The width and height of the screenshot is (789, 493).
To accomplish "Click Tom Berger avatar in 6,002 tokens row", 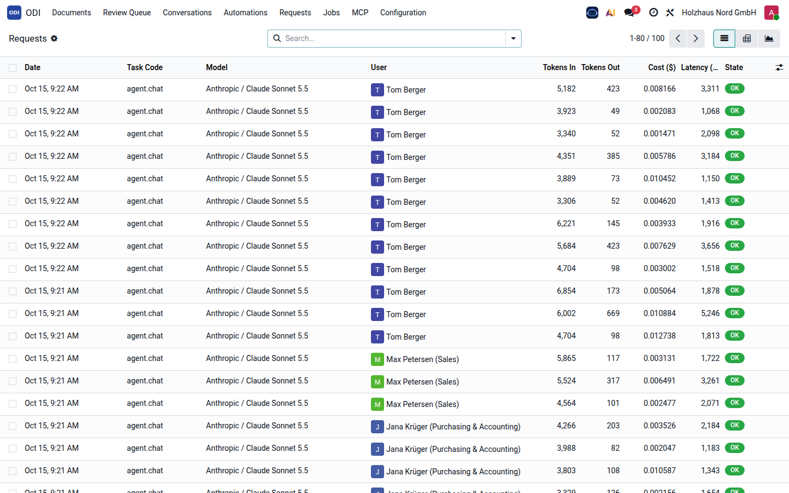I will click(378, 314).
